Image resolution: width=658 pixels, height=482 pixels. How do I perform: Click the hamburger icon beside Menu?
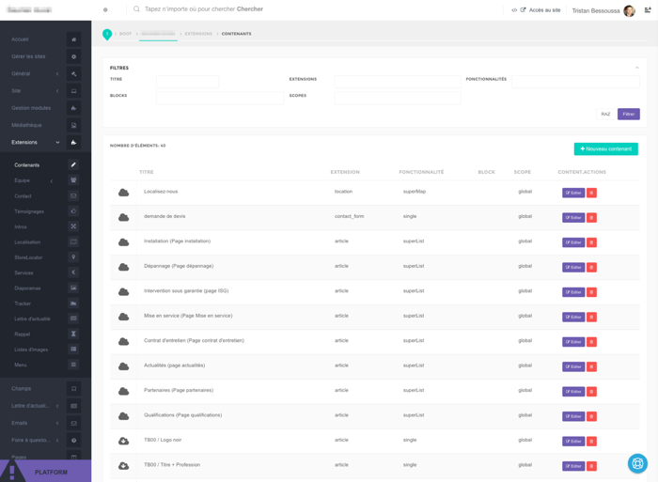[x=73, y=365]
